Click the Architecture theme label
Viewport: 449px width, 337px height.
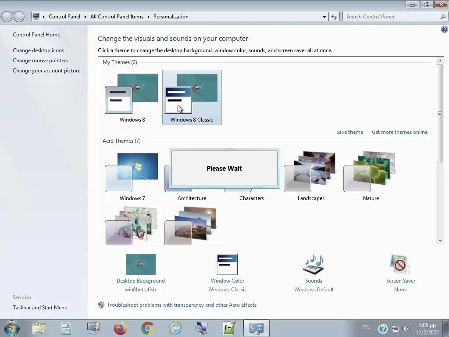192,198
